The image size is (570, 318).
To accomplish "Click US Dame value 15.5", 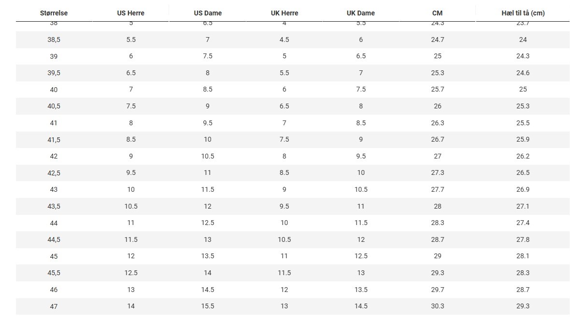I will 208,306.
